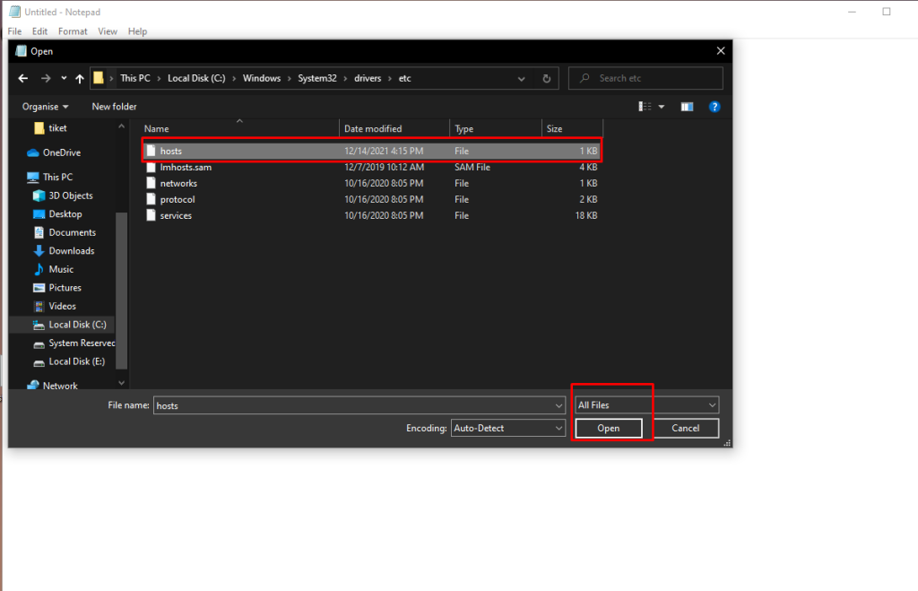Select the protocol file
The height and width of the screenshot is (591, 918).
[x=372, y=199]
